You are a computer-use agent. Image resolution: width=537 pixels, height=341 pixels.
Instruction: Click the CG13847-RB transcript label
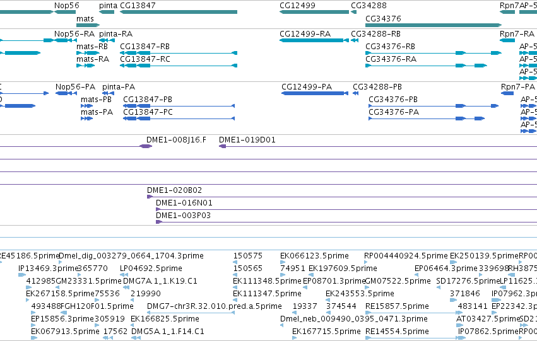(x=145, y=47)
